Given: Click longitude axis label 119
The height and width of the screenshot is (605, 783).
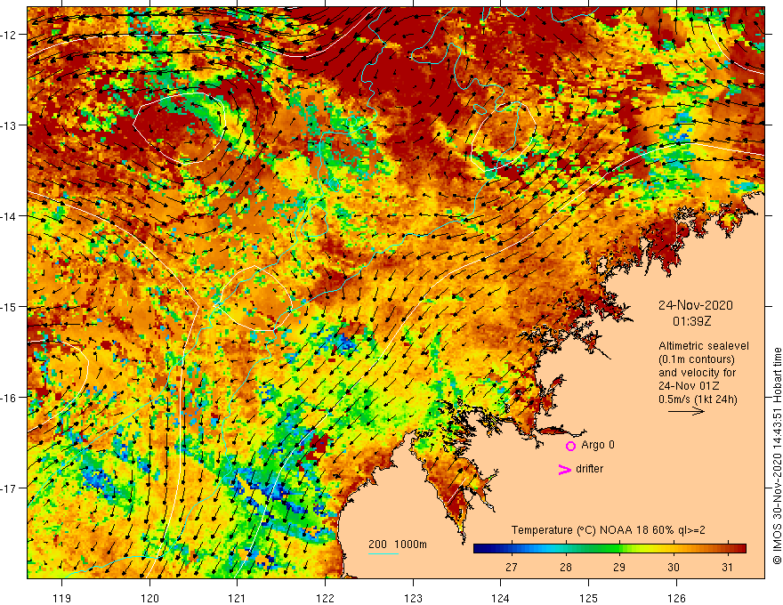Looking at the screenshot, I should [x=62, y=598].
